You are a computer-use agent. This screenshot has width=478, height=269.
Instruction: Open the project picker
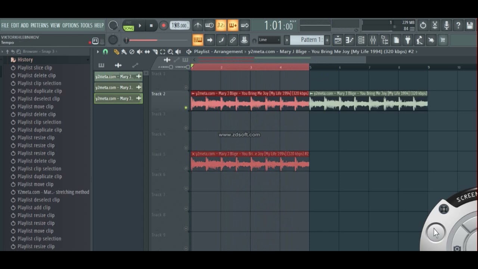pos(396,40)
